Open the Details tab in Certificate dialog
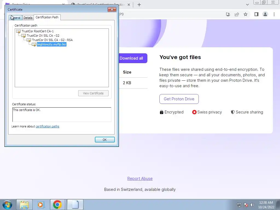Viewport: 280px width, 210px height. [28, 18]
